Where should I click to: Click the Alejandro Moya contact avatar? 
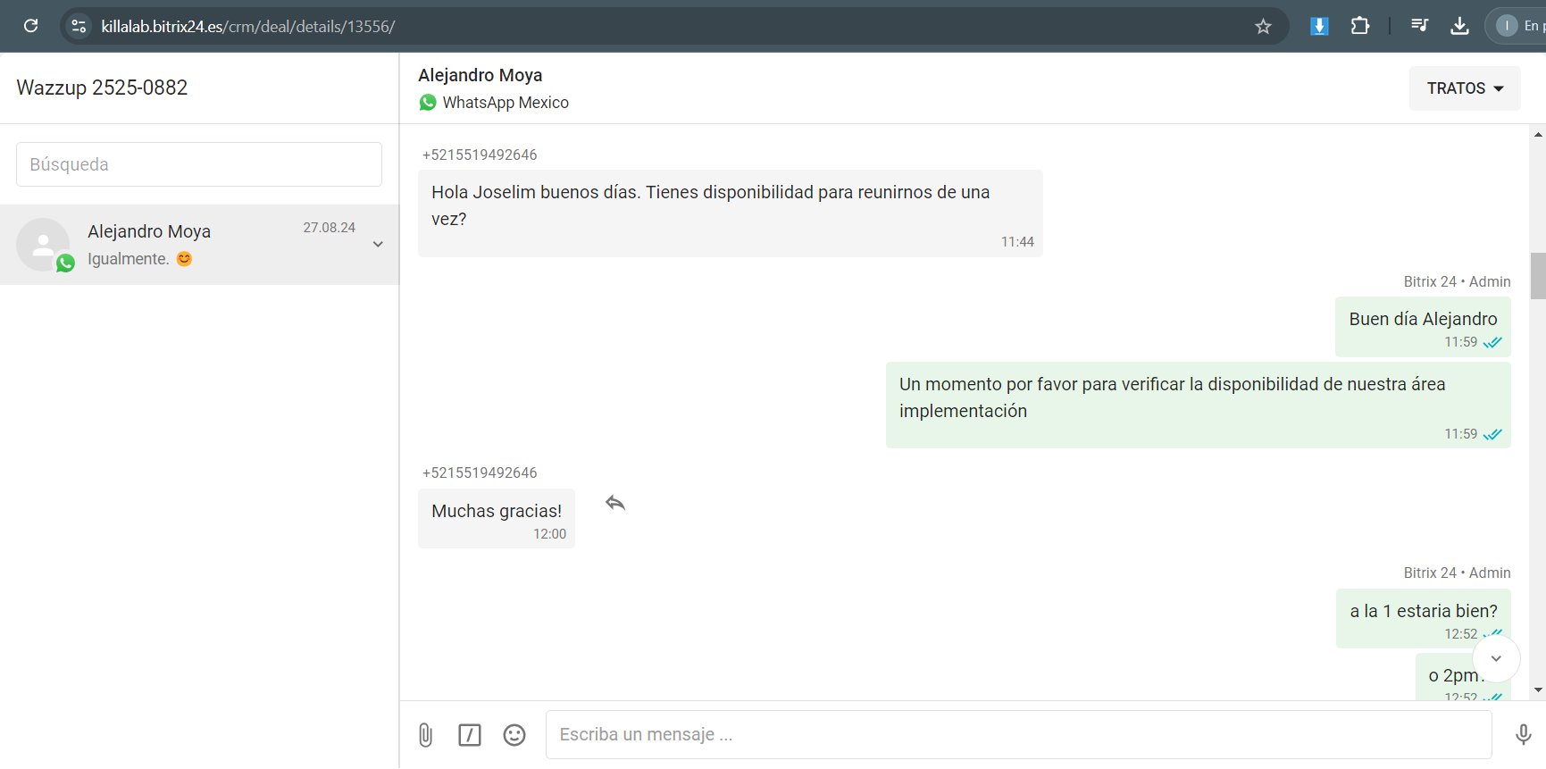pos(43,245)
